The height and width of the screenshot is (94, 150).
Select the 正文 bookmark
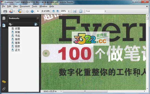[x=17, y=50]
